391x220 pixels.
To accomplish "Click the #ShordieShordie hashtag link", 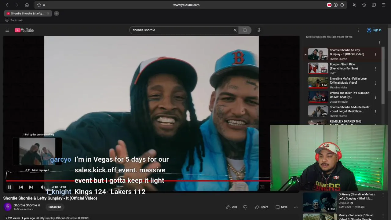I will coord(66,218).
